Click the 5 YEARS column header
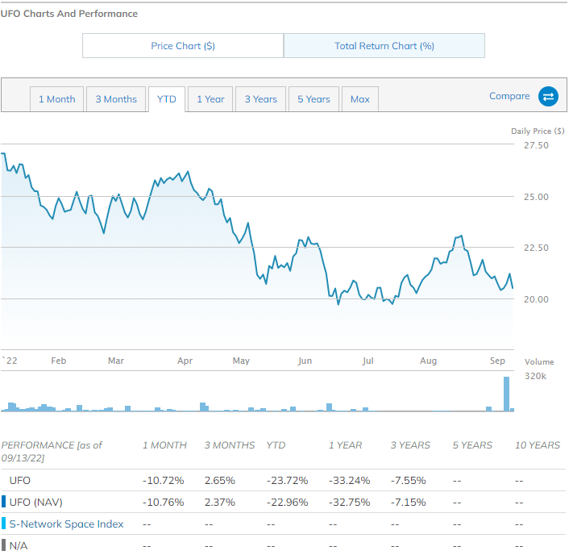 (x=472, y=444)
